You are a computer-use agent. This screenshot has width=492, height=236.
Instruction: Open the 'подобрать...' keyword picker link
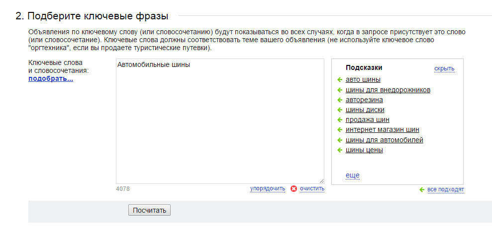tap(51, 79)
